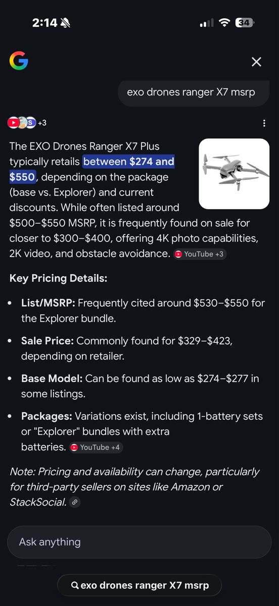The height and width of the screenshot is (606, 279).
Task: Open the YouTube +3 citation chip
Action: tap(200, 254)
